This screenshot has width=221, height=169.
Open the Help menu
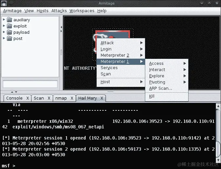point(102,11)
